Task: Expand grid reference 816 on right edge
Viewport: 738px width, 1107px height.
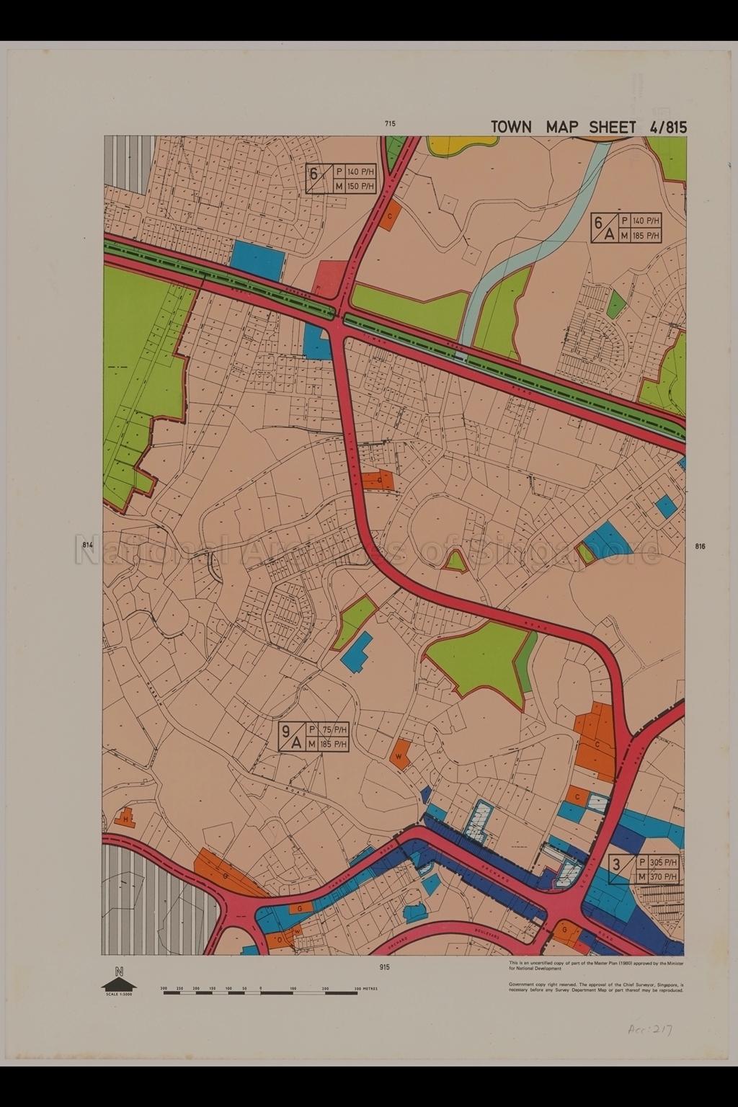Action: click(699, 546)
